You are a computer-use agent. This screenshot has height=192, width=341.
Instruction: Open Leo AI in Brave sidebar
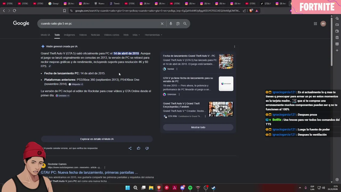point(337,18)
